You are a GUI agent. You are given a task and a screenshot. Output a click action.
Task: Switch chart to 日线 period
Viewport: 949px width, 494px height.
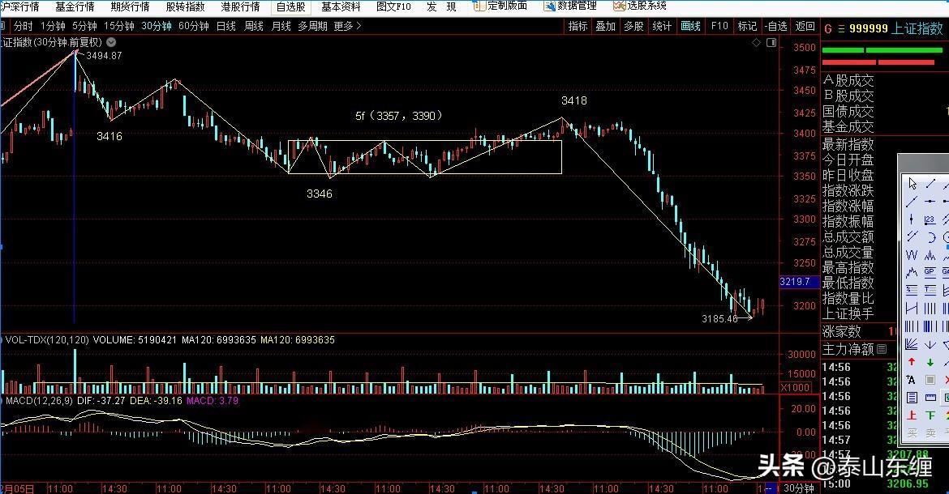tap(226, 26)
